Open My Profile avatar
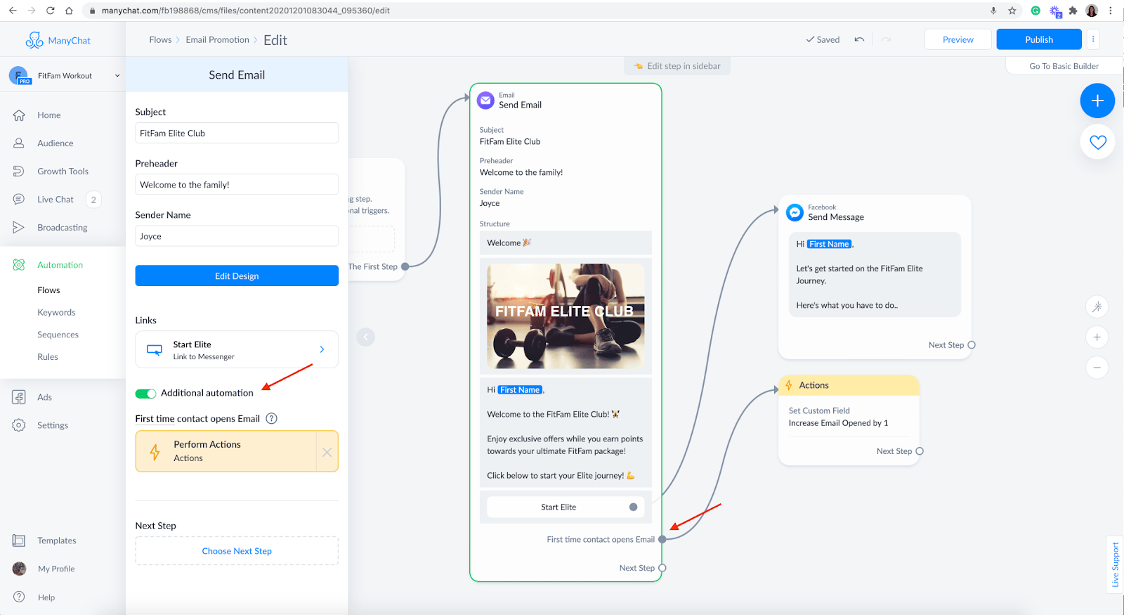Viewport: 1124px width, 615px height. click(x=19, y=569)
